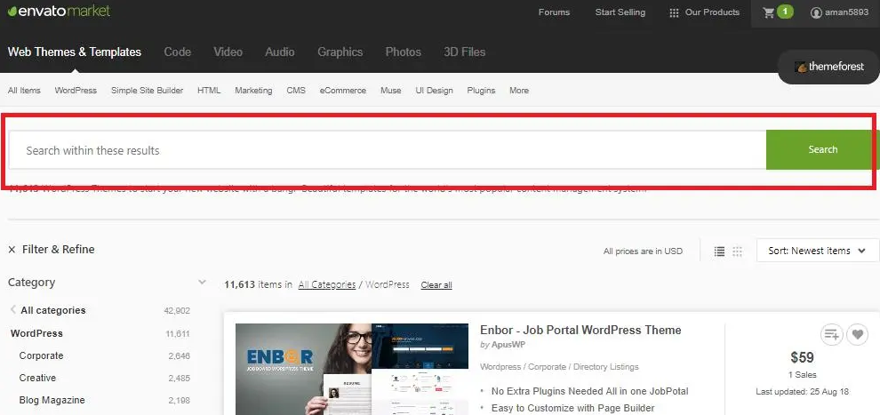Viewport: 880px width, 415px height.
Task: Open UI Design menu item
Action: 434,91
